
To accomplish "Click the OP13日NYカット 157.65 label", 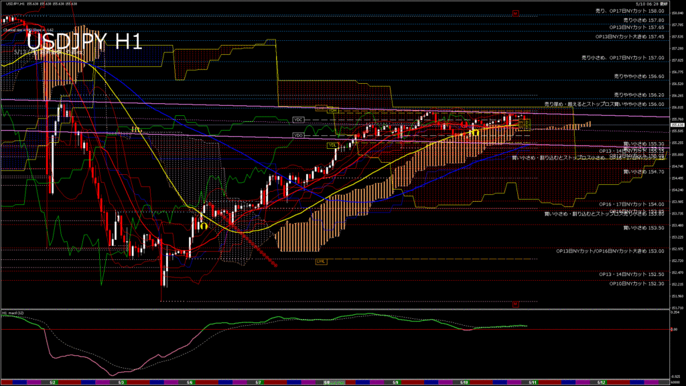I will (636, 27).
